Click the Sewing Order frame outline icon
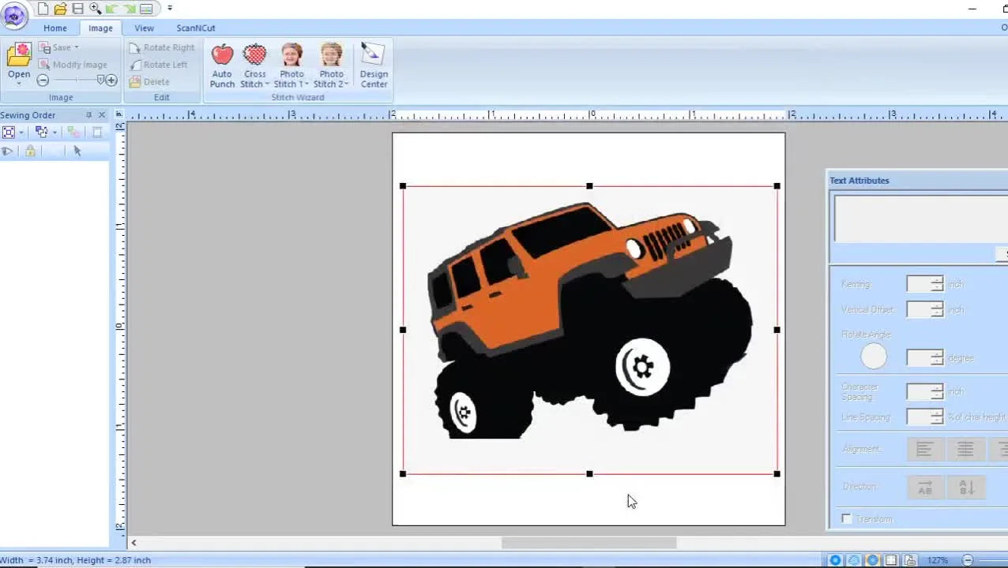The image size is (1008, 568). [x=97, y=132]
